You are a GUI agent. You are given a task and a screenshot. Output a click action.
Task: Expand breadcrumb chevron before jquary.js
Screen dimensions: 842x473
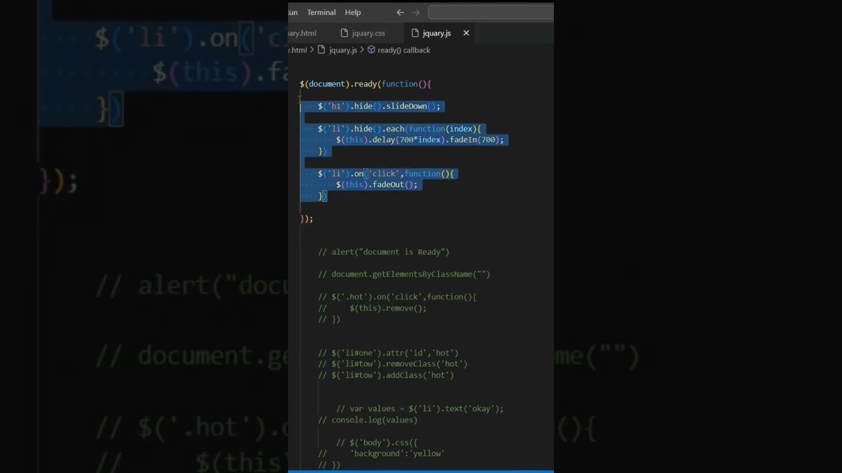click(312, 50)
